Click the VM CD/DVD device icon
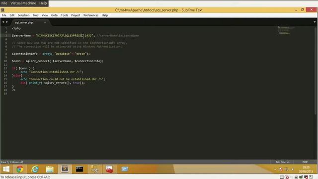Image resolution: width=318 pixels, height=179 pixels. coord(287,177)
